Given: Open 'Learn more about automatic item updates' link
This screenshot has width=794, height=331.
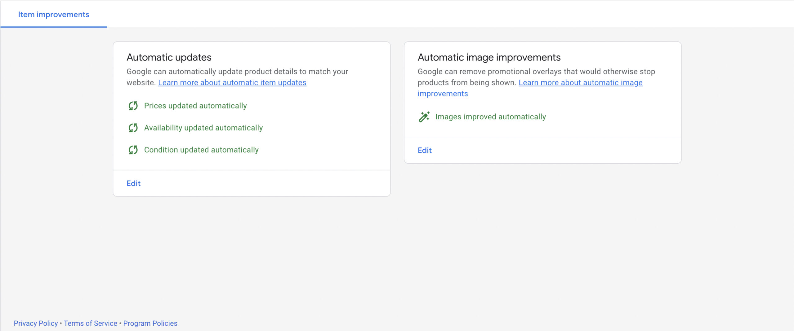Looking at the screenshot, I should [232, 83].
